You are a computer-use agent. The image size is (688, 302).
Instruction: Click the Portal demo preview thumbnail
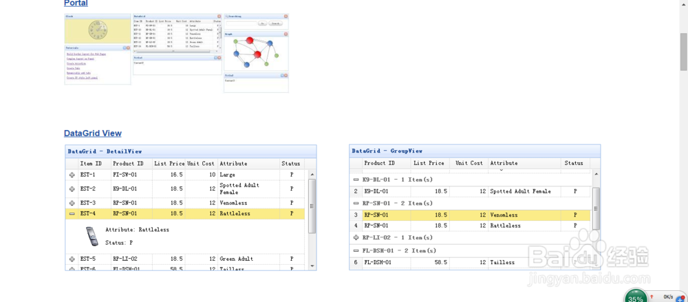[x=176, y=53]
